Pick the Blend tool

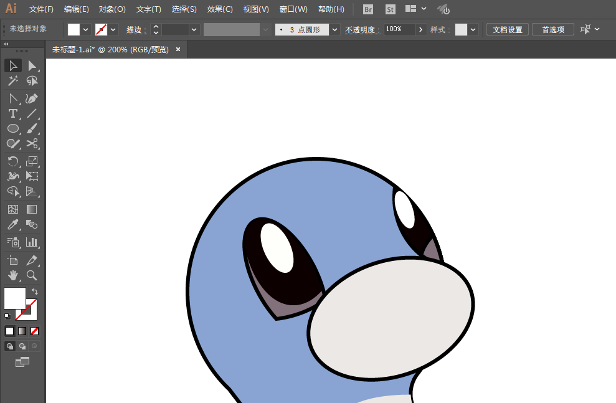pos(32,225)
